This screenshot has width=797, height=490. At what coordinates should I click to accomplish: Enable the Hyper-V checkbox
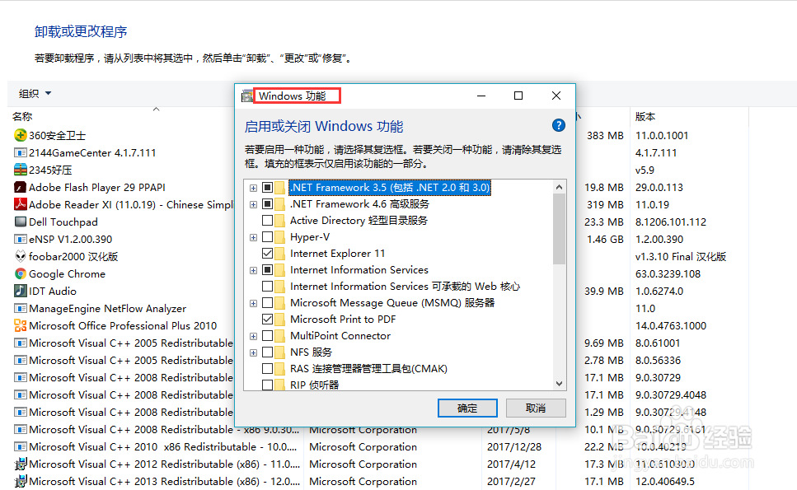pyautogui.click(x=267, y=237)
